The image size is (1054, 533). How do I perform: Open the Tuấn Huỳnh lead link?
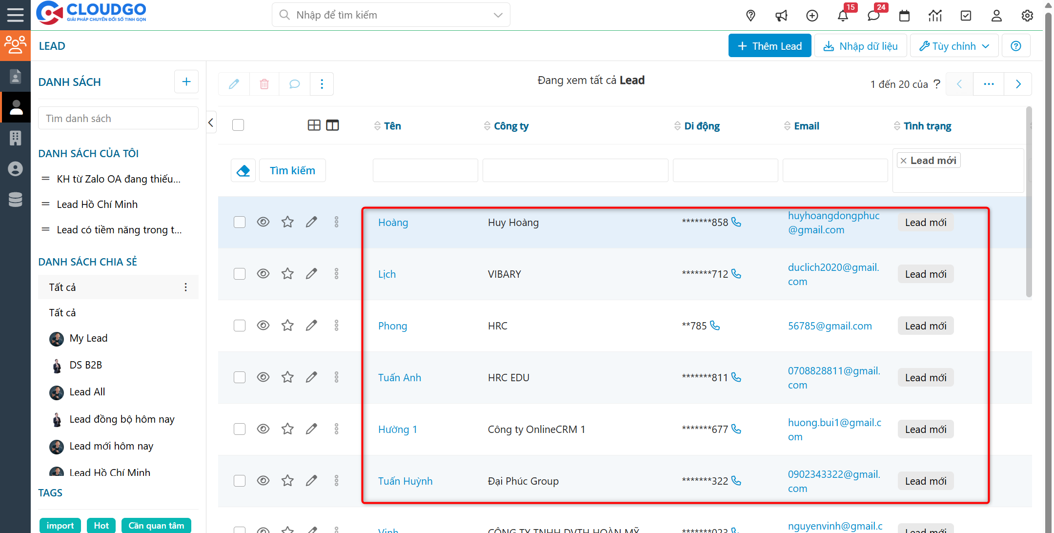pyautogui.click(x=405, y=481)
